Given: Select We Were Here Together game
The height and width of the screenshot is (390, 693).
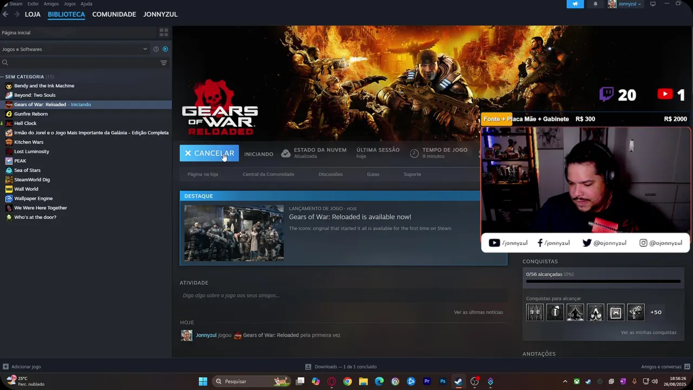Looking at the screenshot, I should point(41,208).
